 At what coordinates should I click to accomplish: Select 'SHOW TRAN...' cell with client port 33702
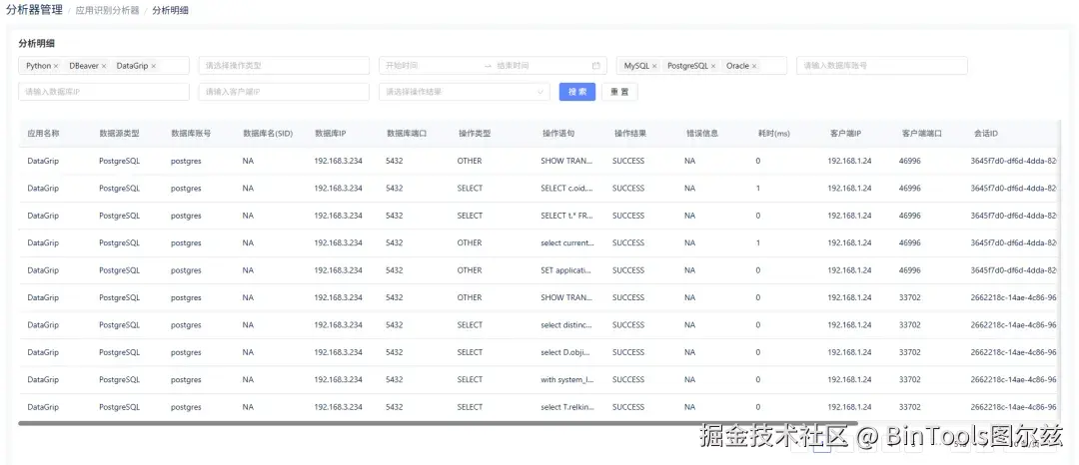tap(566, 298)
